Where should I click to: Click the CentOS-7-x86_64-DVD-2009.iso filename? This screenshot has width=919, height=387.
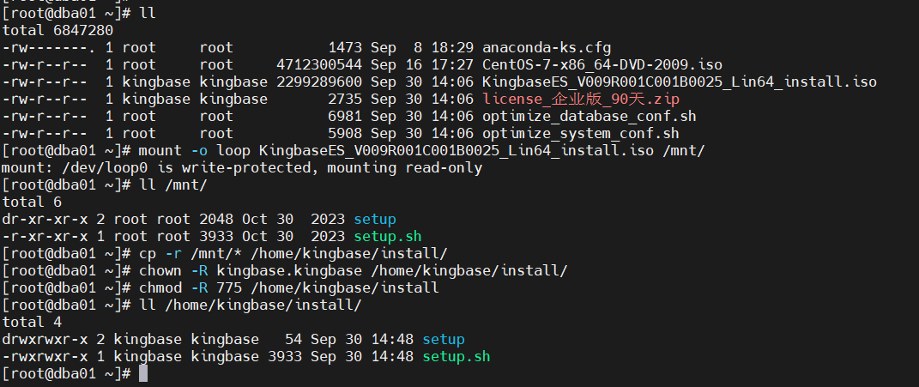602,64
